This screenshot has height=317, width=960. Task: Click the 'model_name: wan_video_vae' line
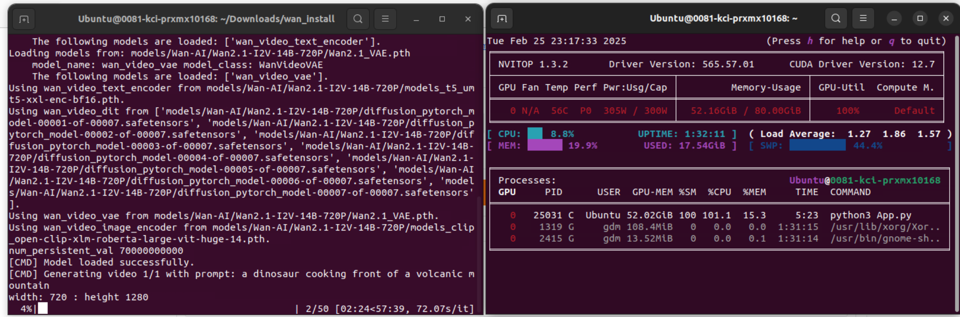point(177,65)
